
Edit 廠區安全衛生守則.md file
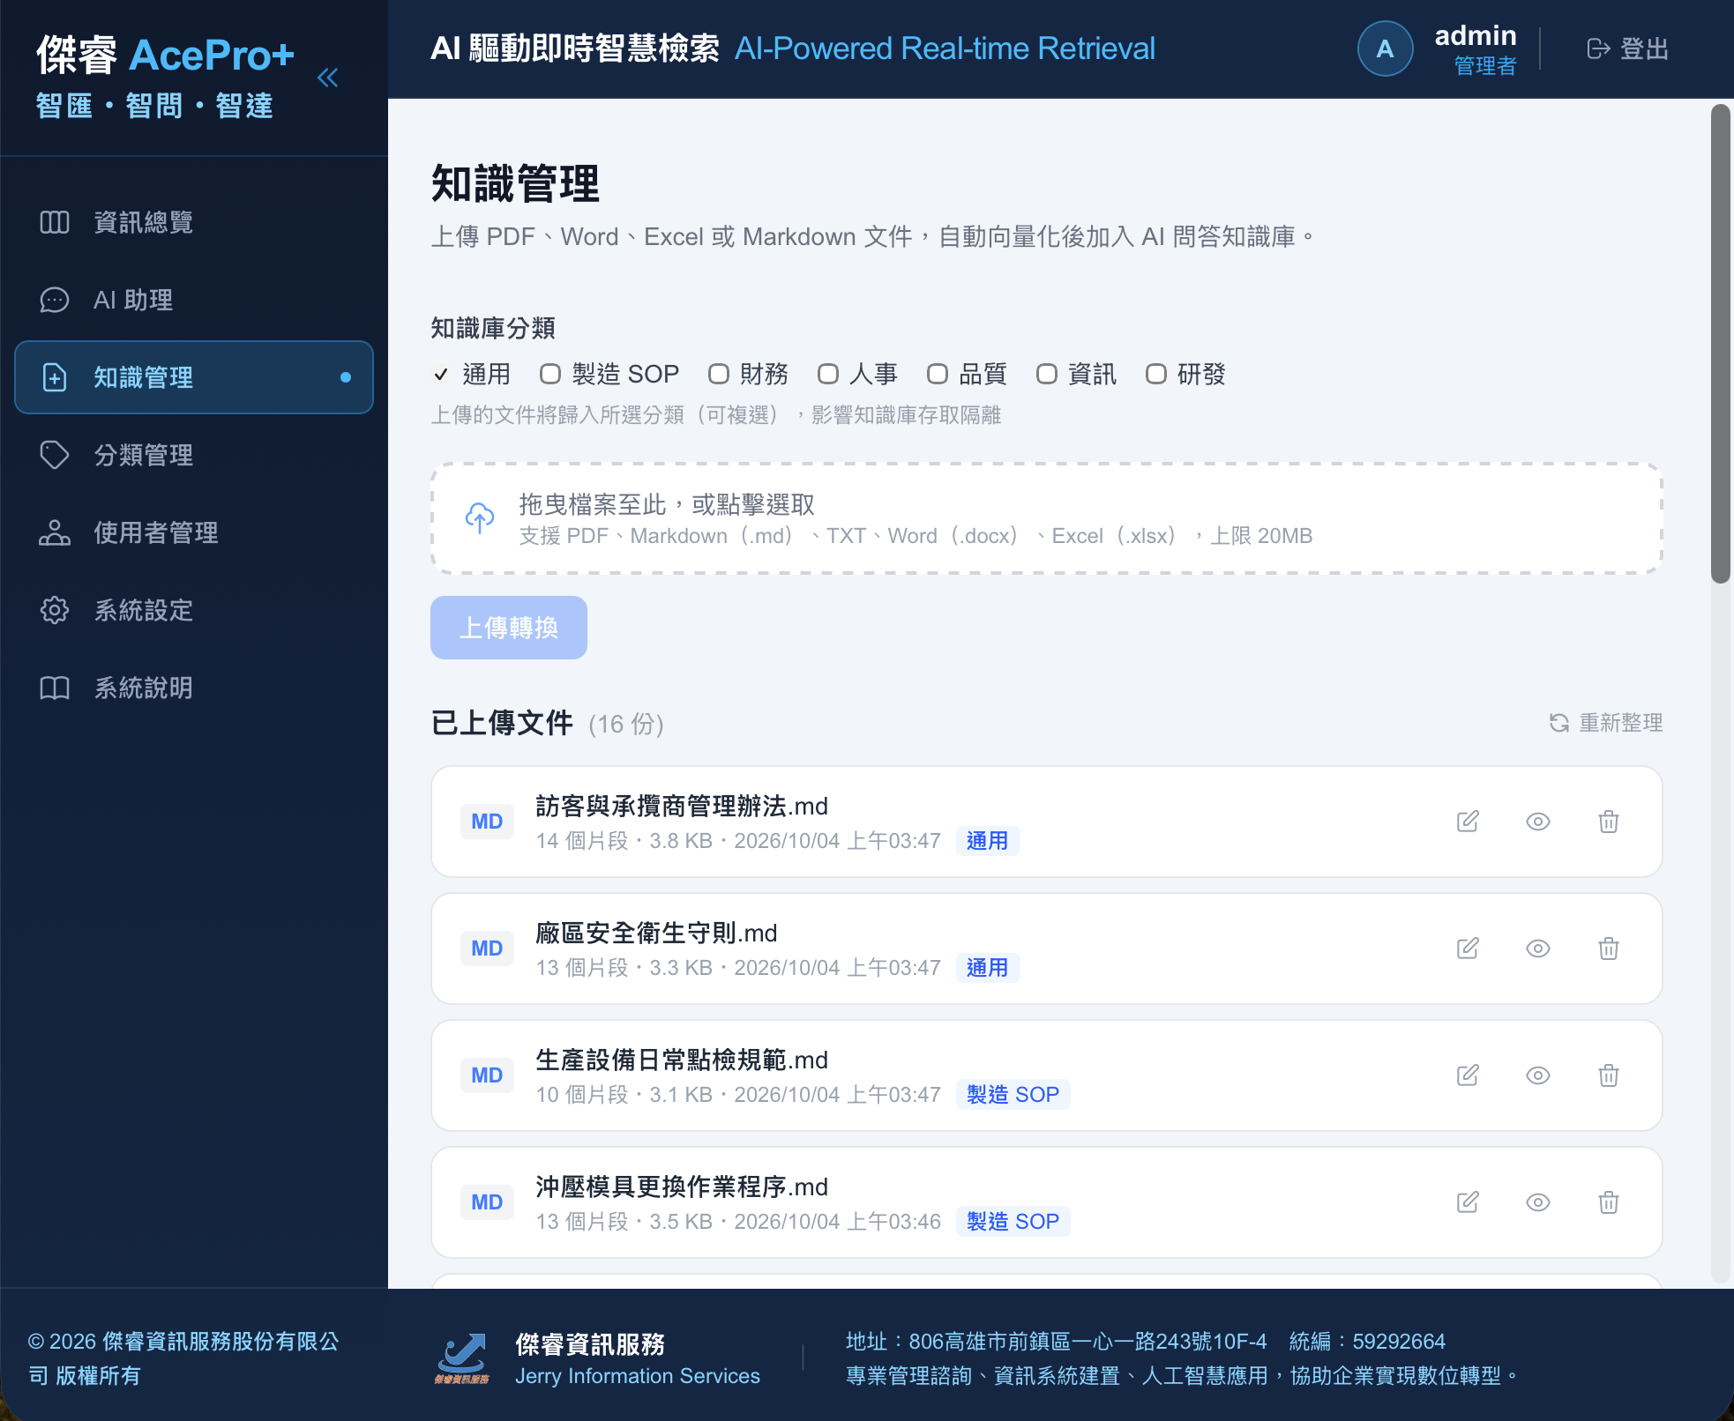pyautogui.click(x=1468, y=949)
